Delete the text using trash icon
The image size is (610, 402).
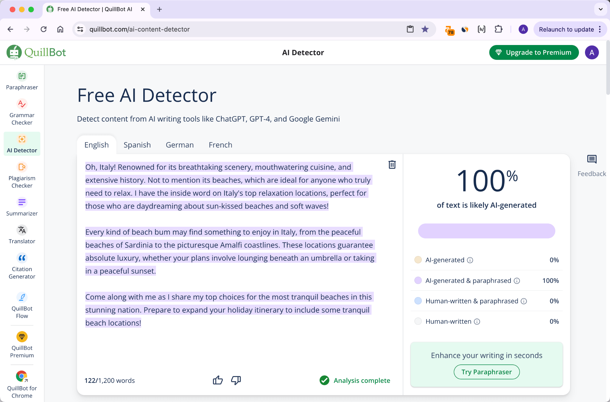tap(392, 164)
